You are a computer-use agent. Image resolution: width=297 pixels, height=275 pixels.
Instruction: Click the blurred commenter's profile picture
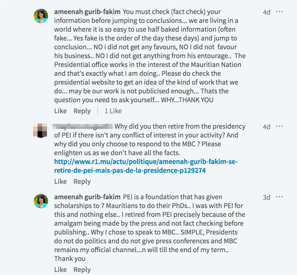[x=41, y=130]
